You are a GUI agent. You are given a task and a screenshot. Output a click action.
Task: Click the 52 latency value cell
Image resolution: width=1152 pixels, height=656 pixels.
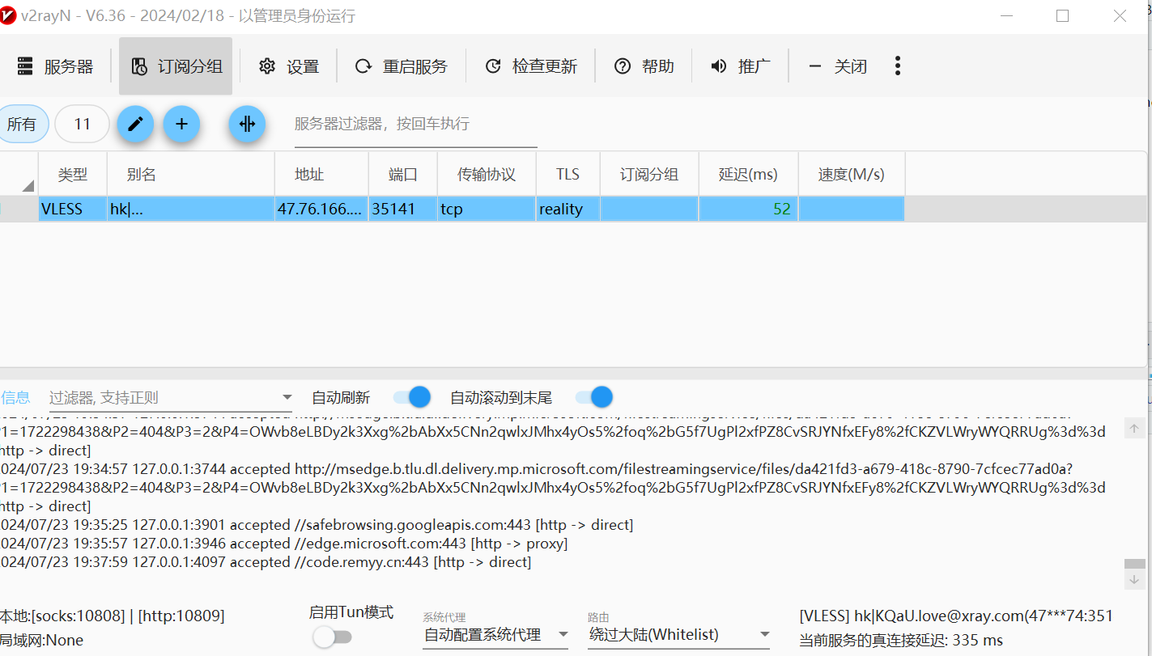click(748, 209)
